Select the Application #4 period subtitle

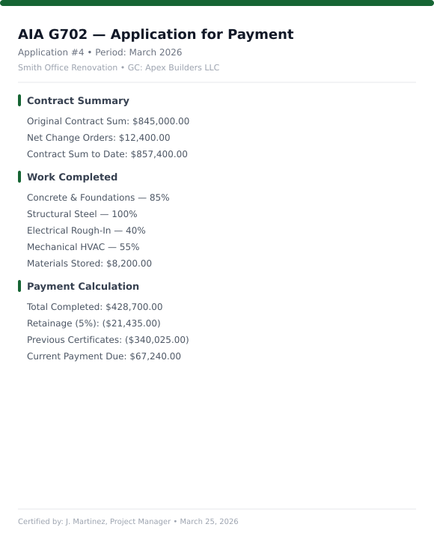(x=100, y=52)
